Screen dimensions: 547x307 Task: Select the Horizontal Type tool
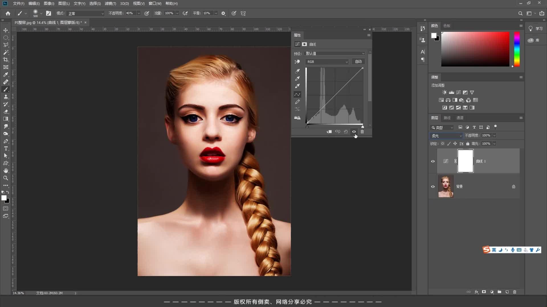click(6, 148)
